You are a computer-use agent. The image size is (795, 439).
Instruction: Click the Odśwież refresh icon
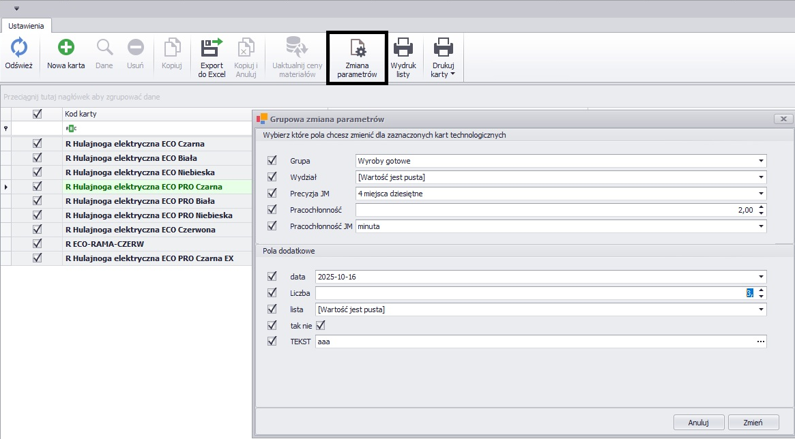[18, 48]
